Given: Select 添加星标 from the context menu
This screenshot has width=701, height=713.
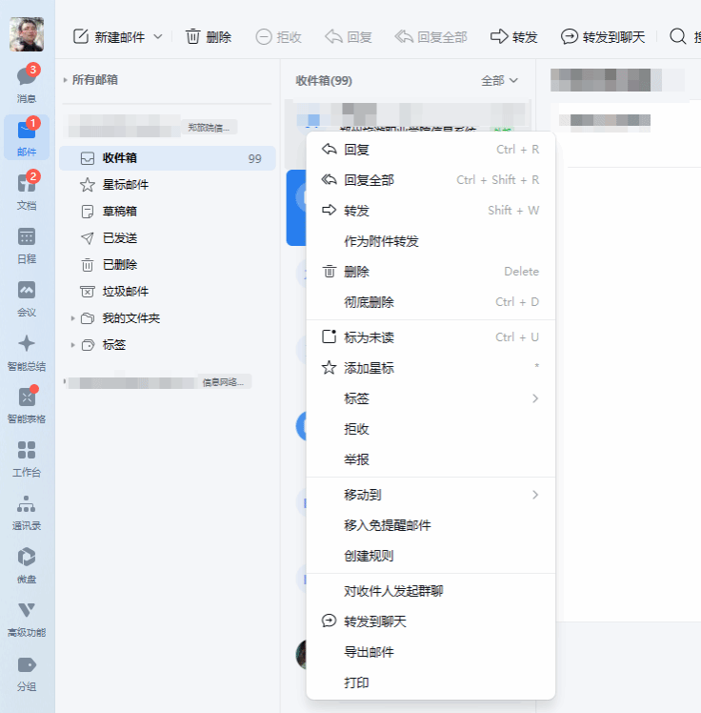Looking at the screenshot, I should 369,368.
